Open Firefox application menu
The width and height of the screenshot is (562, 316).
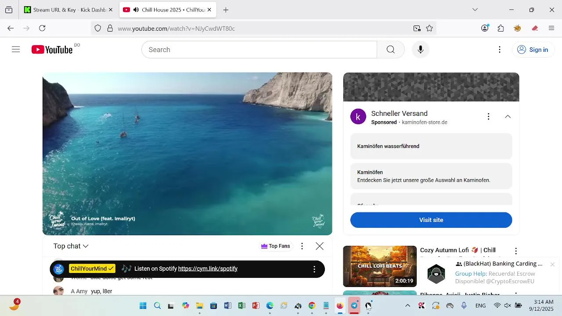(x=551, y=28)
